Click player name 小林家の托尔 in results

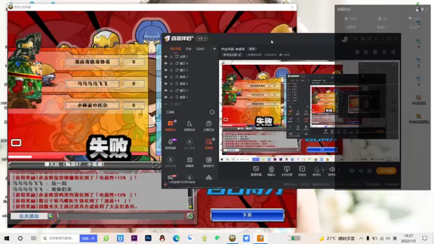click(x=92, y=105)
